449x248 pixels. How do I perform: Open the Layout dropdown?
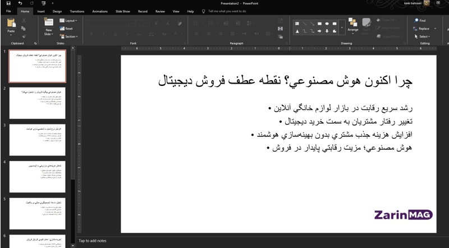68,21
